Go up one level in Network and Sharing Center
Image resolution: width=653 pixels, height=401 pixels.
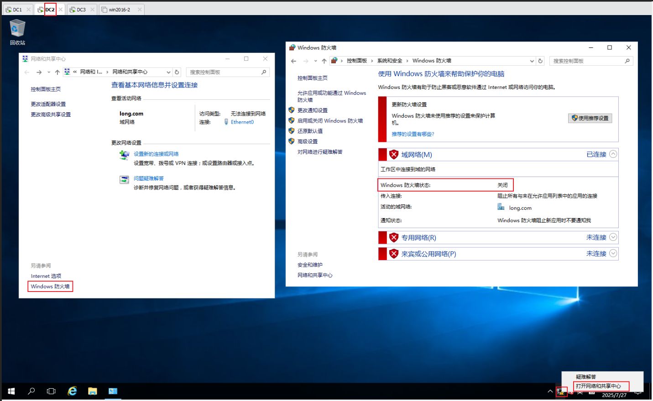point(57,72)
